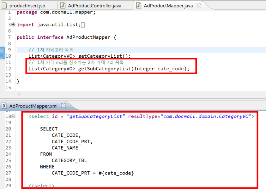
Task: Click 'CATE_CODE,' on line 21
Action: pos(66,135)
